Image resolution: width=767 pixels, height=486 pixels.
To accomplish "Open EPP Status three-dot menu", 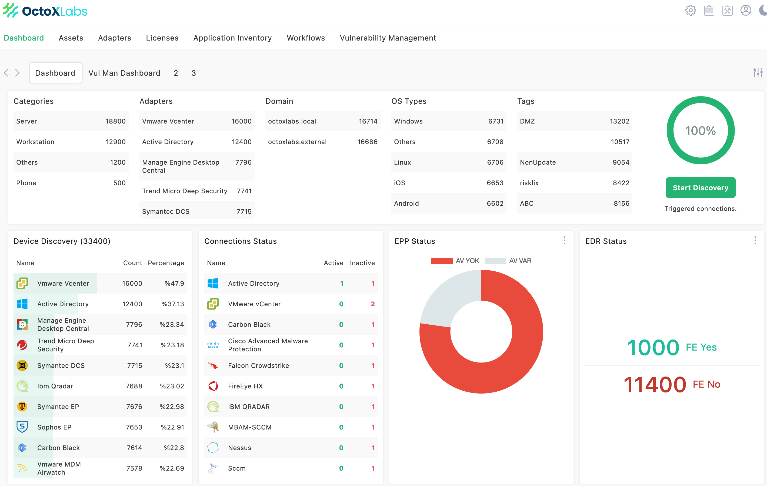I will coord(564,241).
